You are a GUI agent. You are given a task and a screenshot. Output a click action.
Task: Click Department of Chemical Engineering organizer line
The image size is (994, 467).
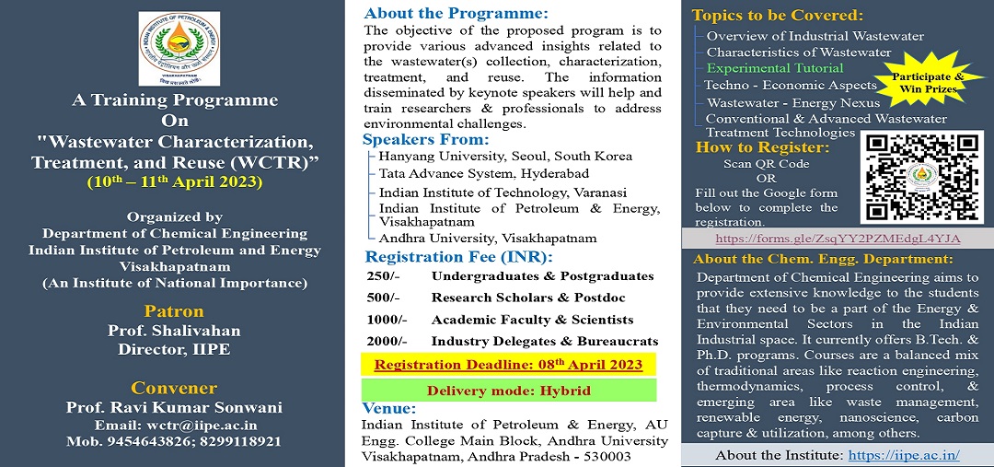point(175,234)
